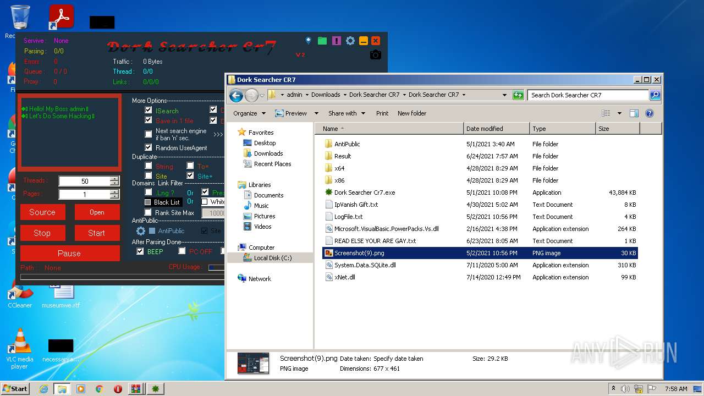Click the search magnifier icon in Explorer
This screenshot has width=704, height=396.
click(654, 95)
